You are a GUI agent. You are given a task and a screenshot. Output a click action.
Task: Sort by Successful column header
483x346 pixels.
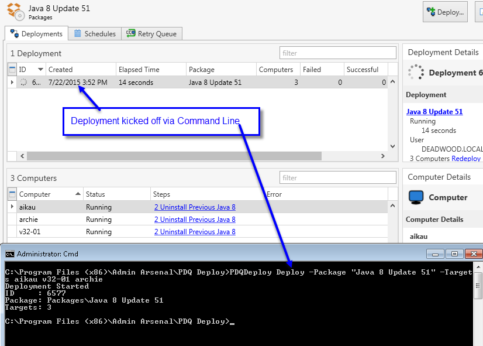coord(365,70)
